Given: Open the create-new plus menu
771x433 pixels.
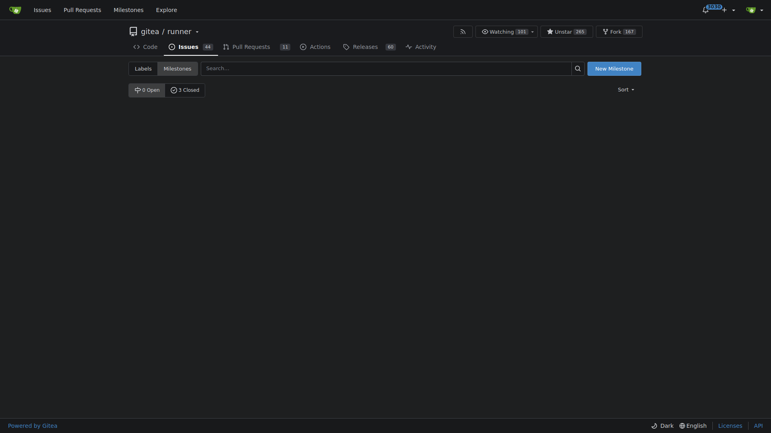Looking at the screenshot, I should point(728,10).
